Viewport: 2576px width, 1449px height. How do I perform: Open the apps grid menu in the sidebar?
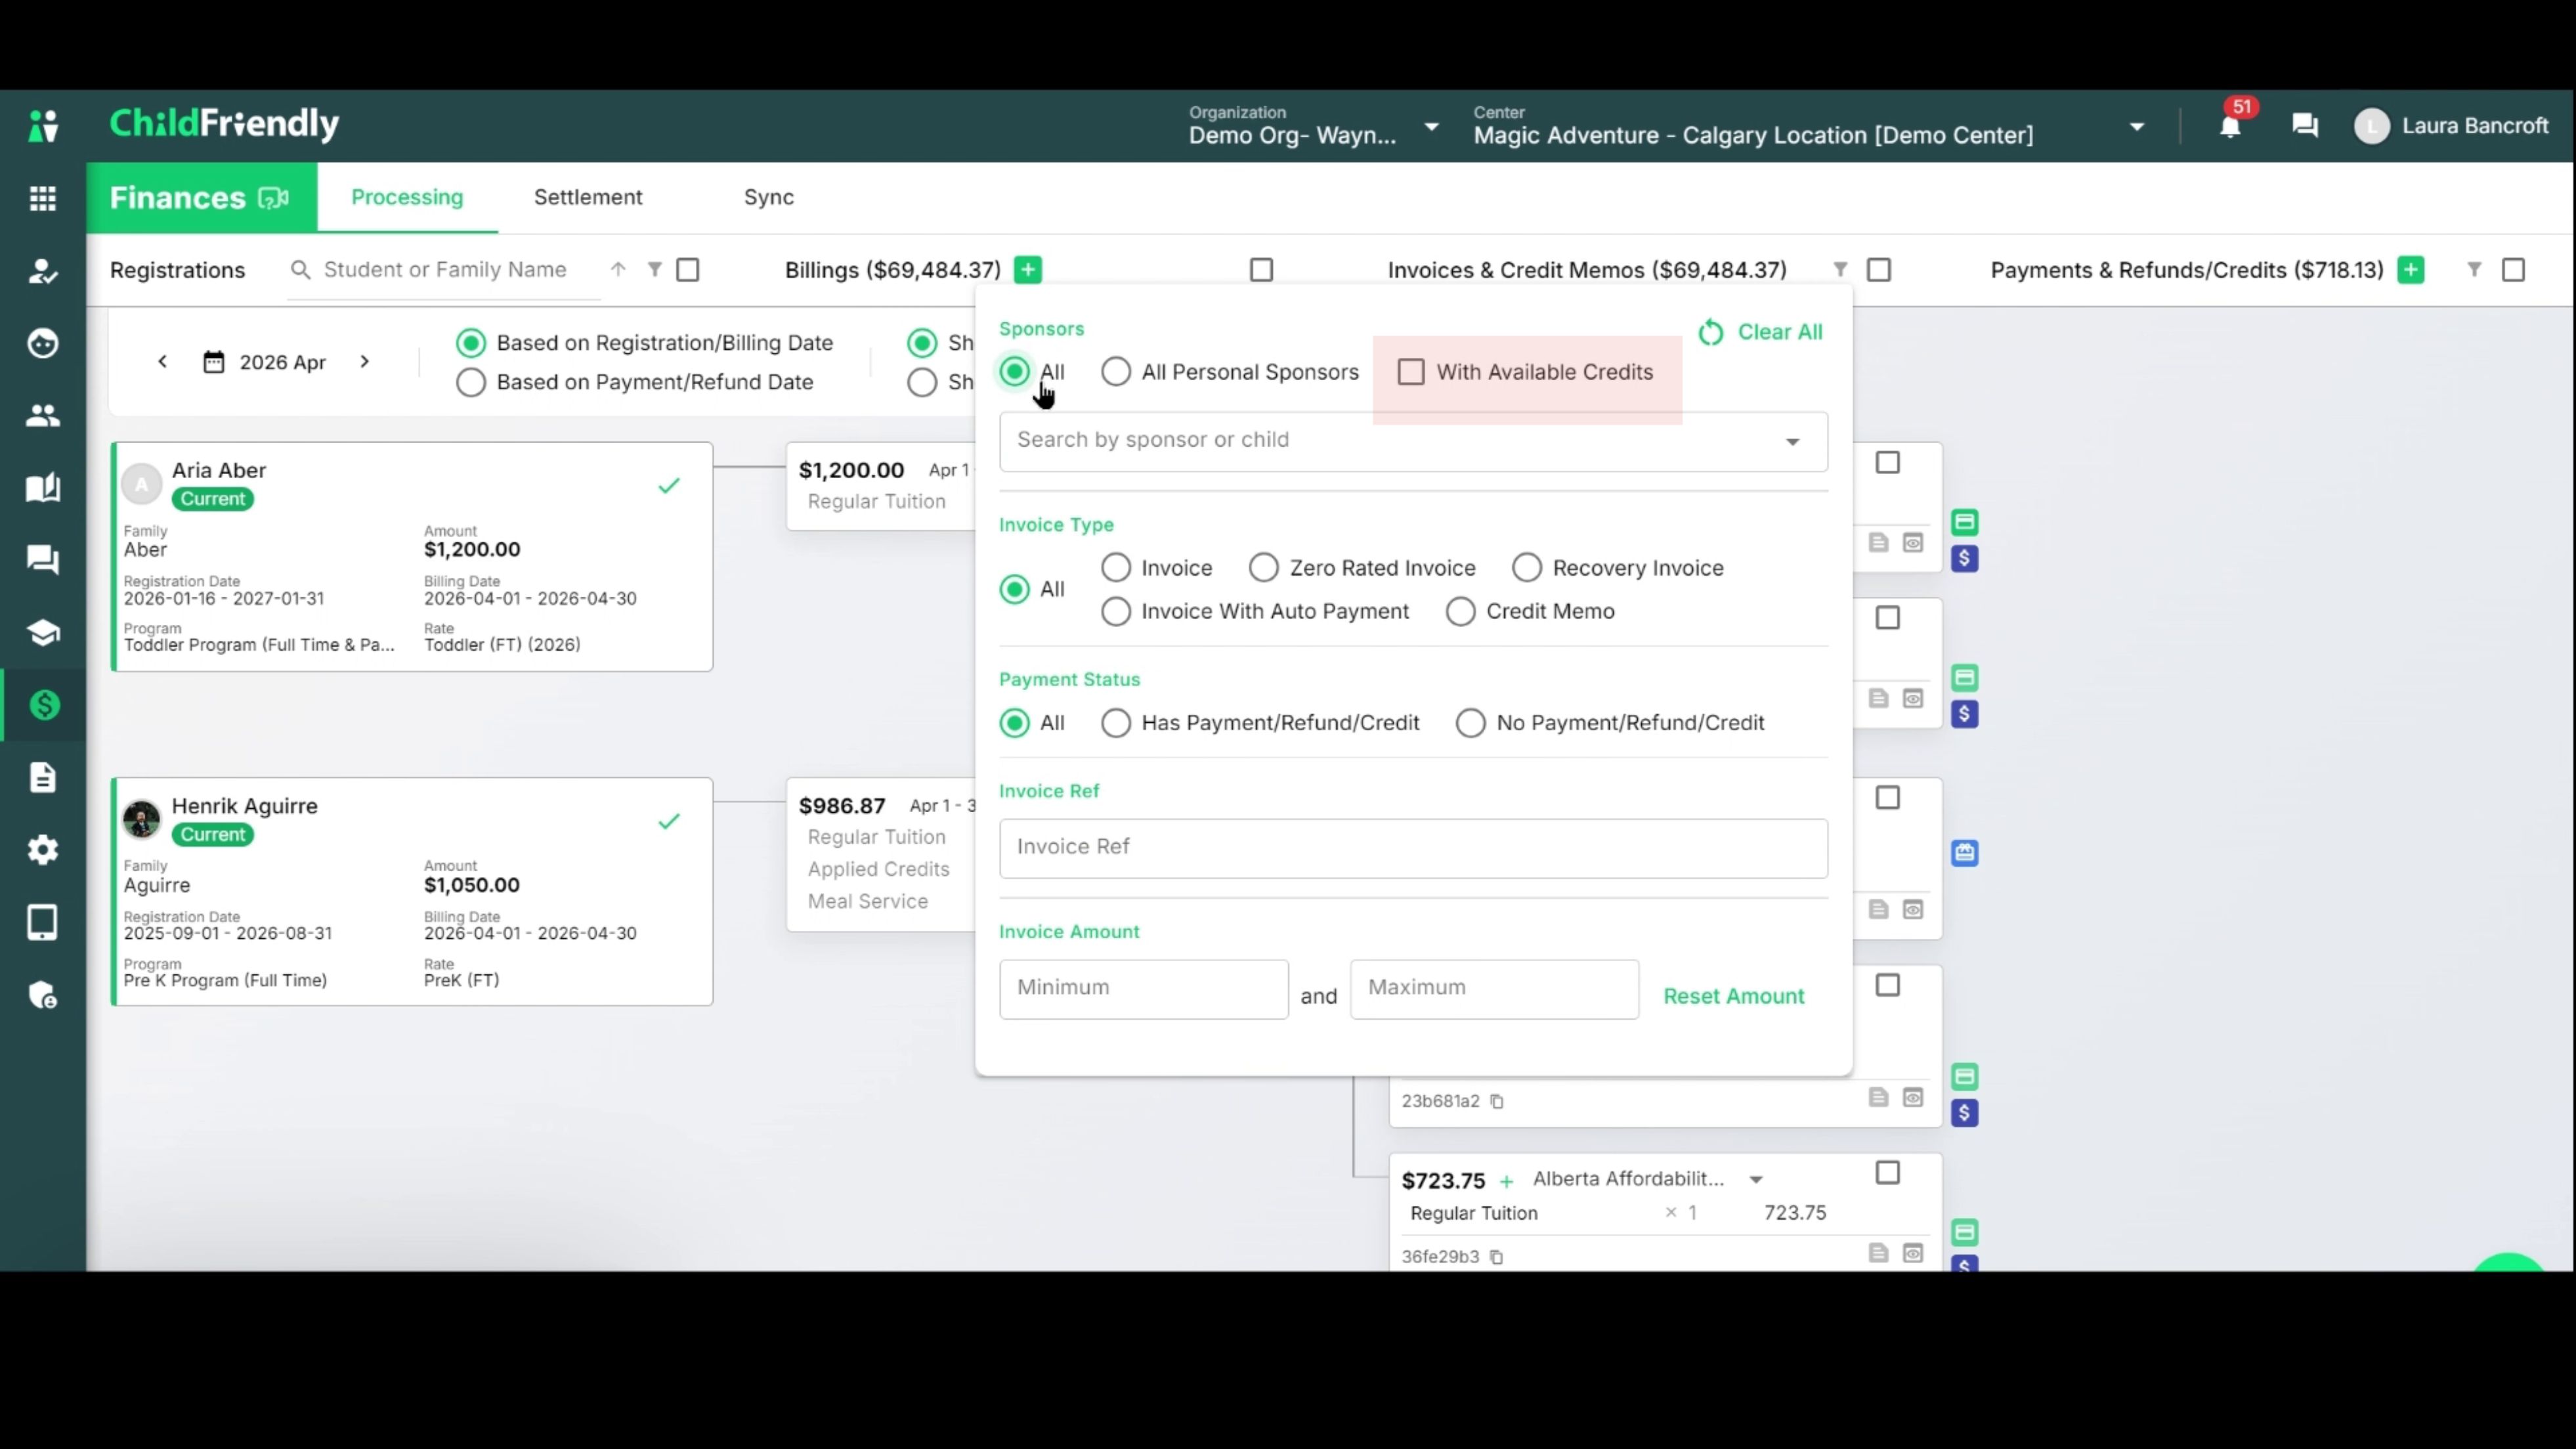[x=43, y=198]
